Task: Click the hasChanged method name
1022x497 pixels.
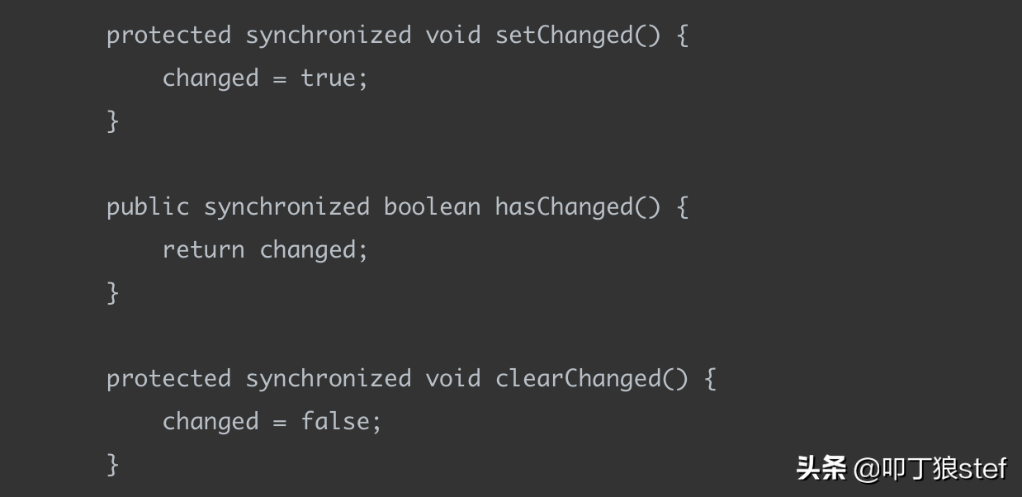Action: (x=564, y=208)
